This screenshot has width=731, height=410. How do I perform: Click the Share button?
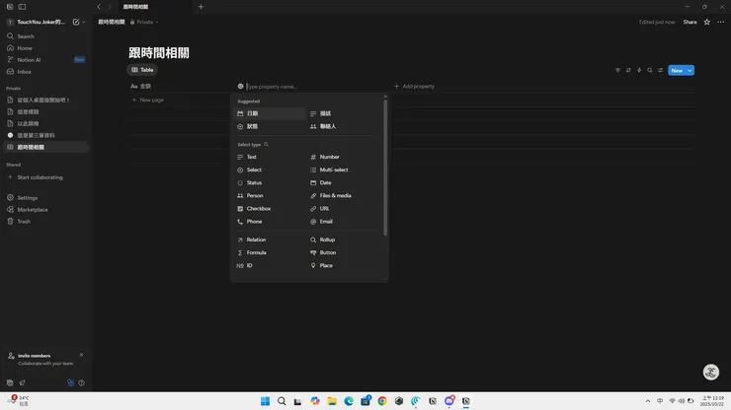tap(690, 22)
